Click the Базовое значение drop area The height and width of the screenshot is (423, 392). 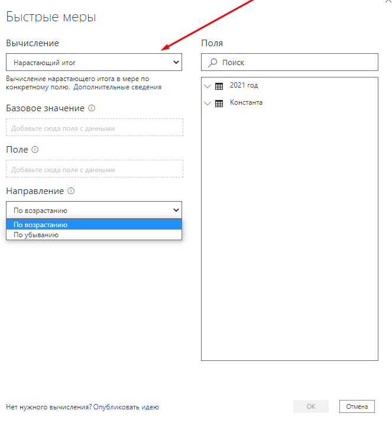[x=95, y=127]
